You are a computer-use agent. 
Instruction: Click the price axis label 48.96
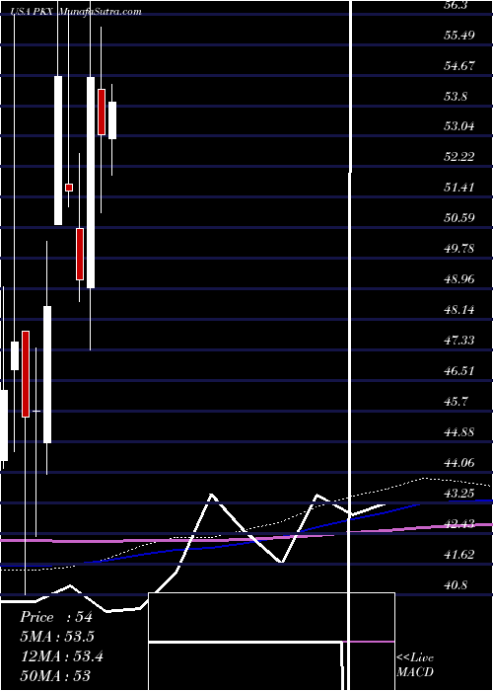click(459, 279)
